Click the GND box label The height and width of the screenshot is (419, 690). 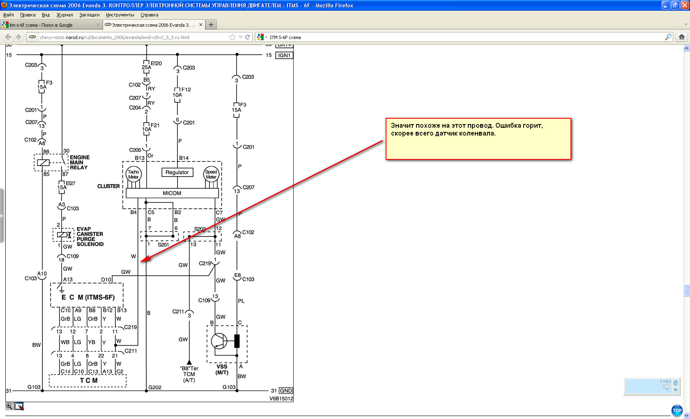point(286,391)
